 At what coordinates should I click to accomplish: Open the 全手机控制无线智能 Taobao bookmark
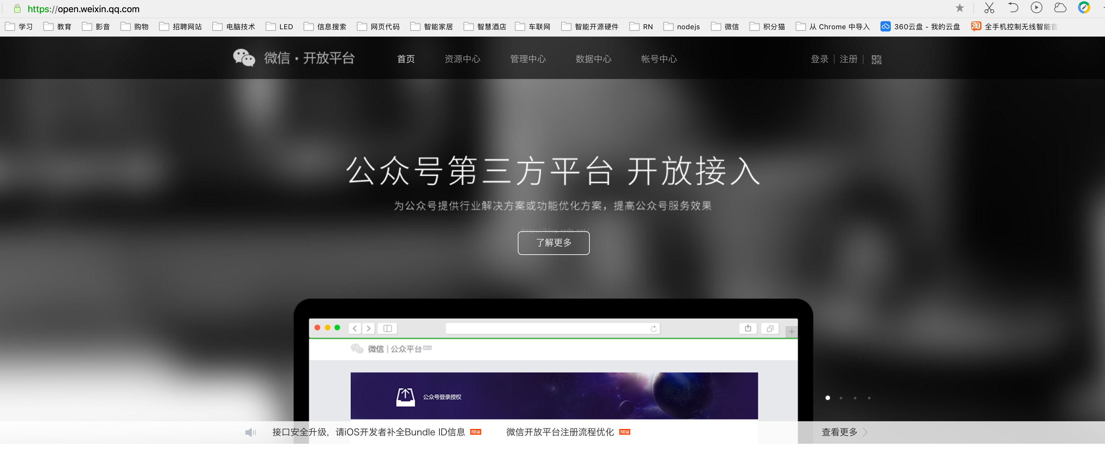pos(1014,27)
